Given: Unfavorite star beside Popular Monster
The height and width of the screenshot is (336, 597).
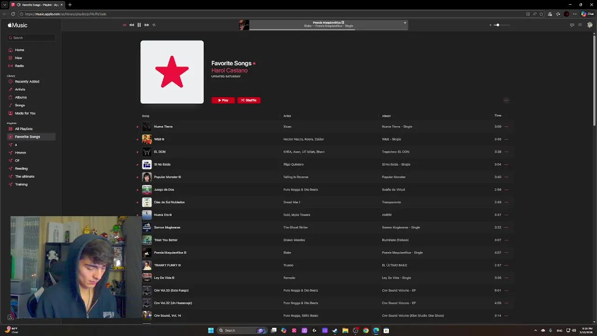Looking at the screenshot, I should pos(138,177).
